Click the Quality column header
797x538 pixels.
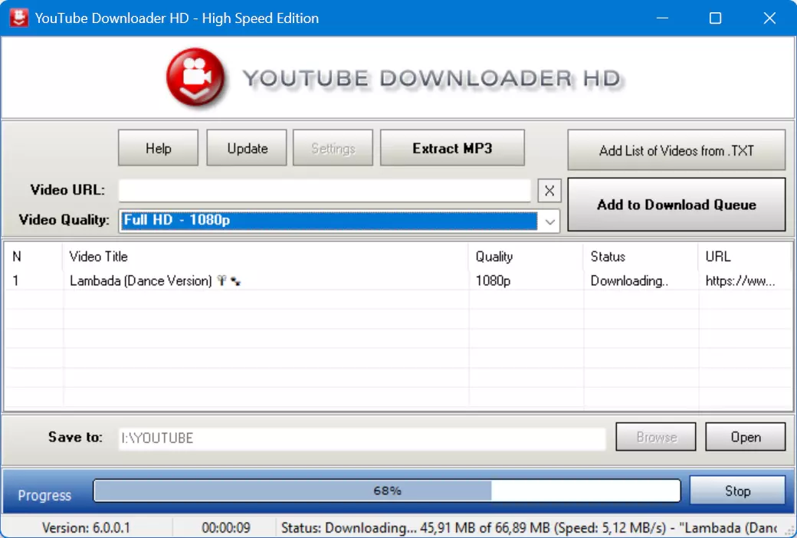(526, 256)
